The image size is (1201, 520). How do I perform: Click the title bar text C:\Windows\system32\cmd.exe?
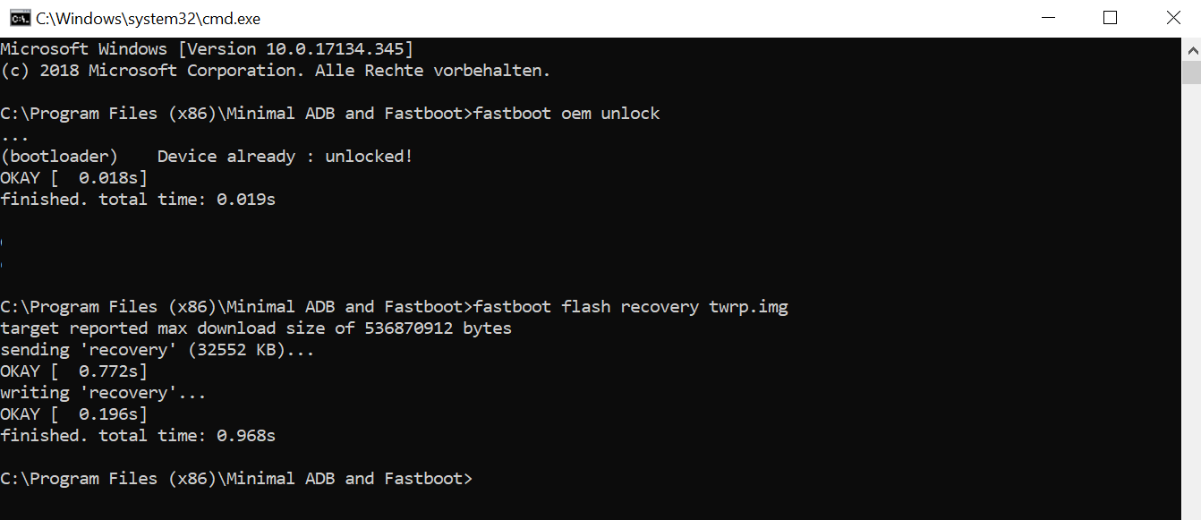coord(149,19)
